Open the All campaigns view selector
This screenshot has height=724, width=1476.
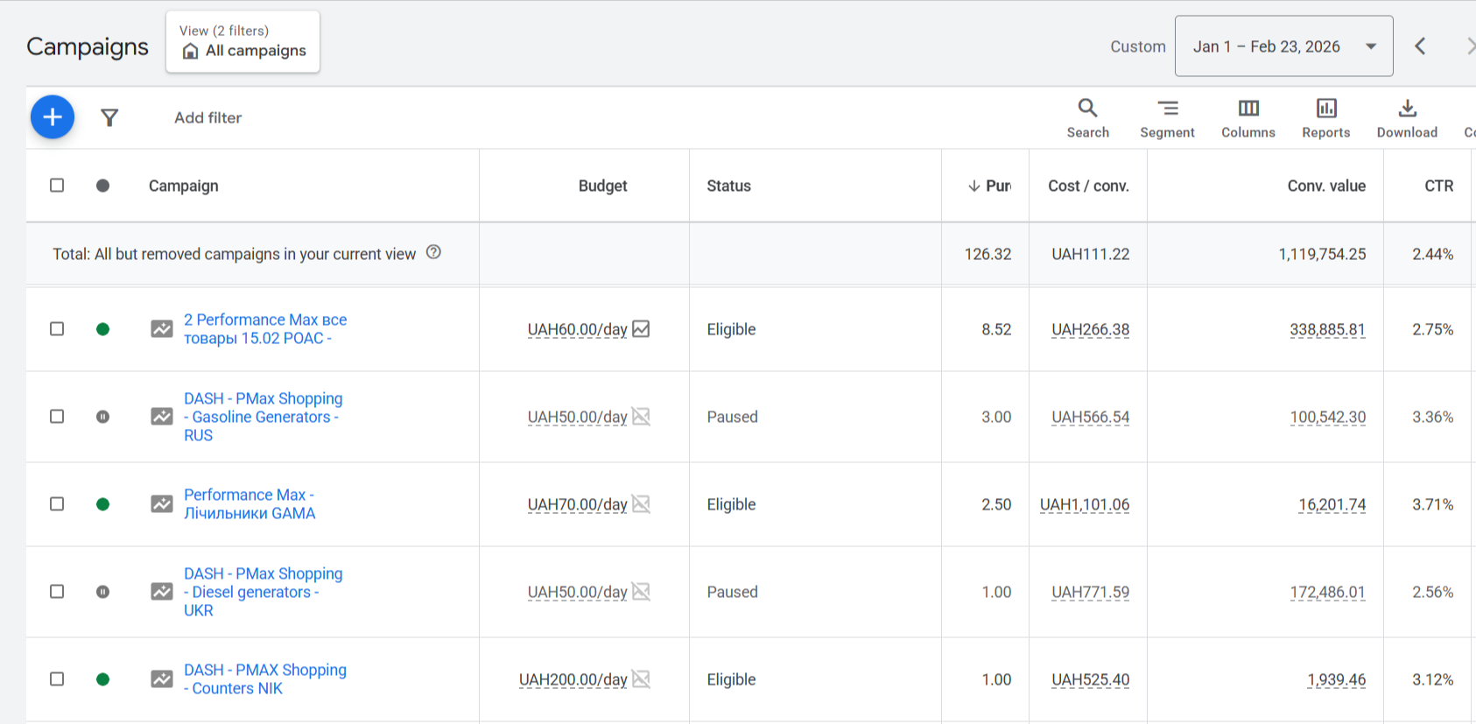click(243, 42)
